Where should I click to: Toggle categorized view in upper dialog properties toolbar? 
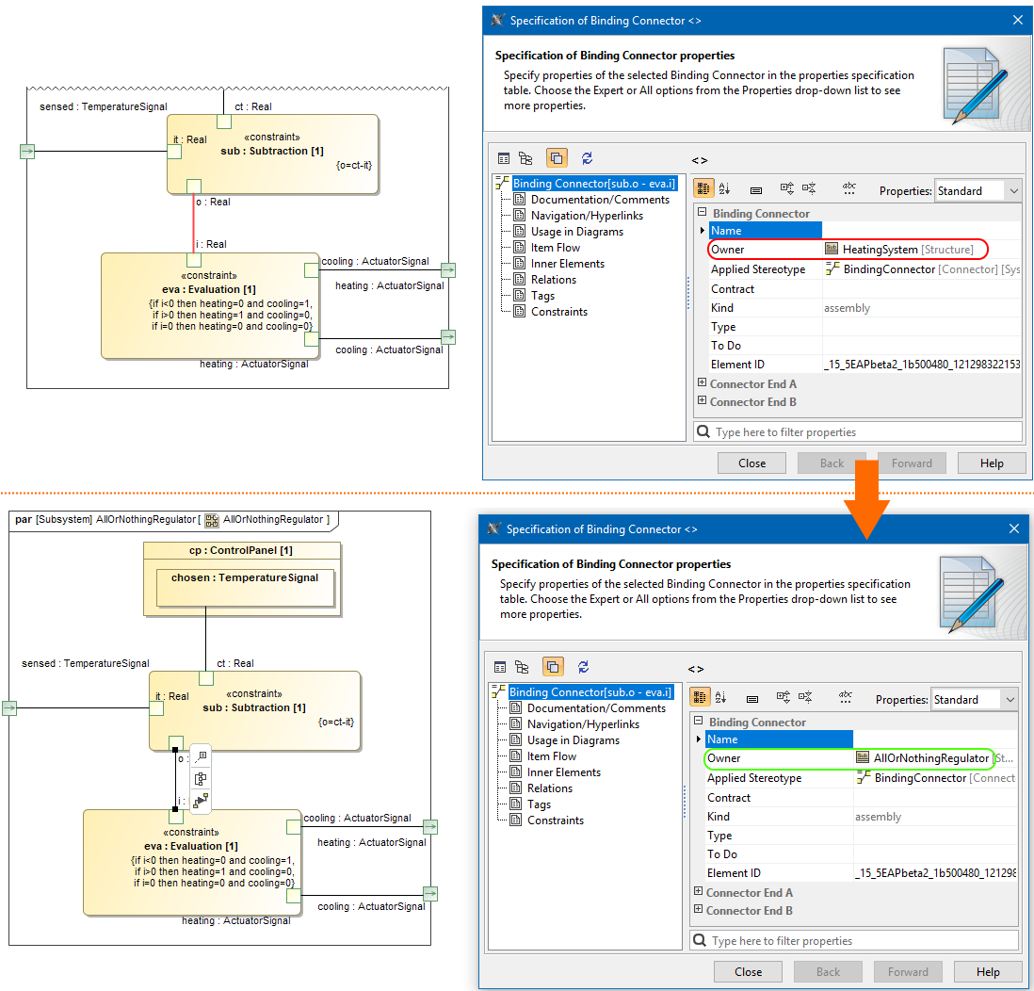[703, 188]
